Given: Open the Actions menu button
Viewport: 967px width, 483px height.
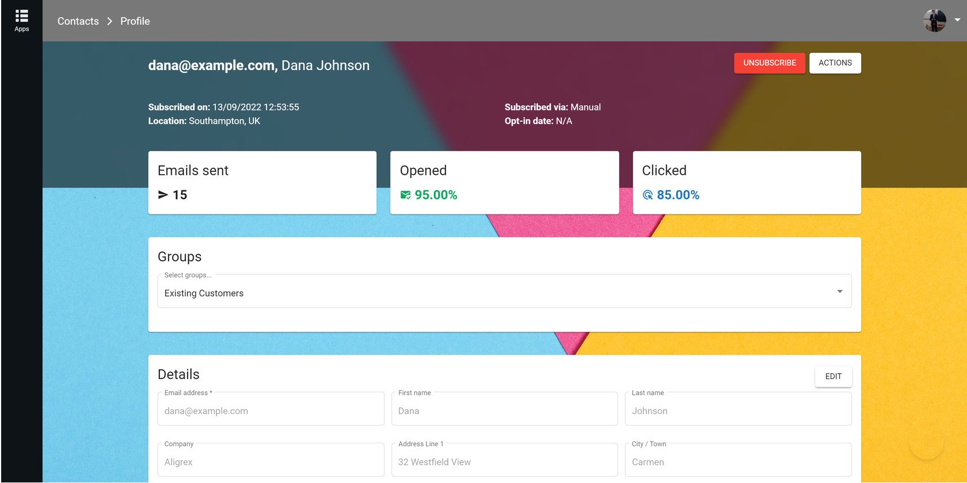Looking at the screenshot, I should (835, 63).
